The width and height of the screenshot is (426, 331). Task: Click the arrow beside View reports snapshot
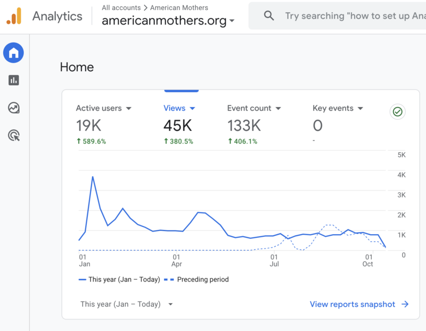pos(405,304)
